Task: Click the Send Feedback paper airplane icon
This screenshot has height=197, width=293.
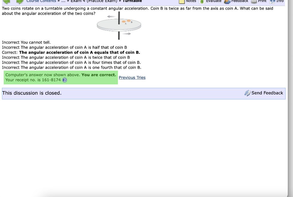Action: pyautogui.click(x=247, y=93)
